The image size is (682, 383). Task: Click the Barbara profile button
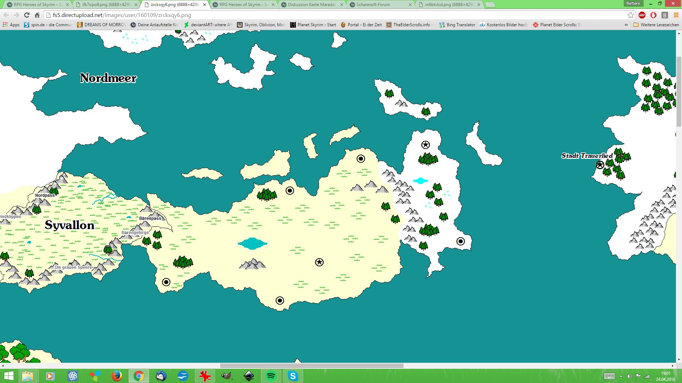point(633,3)
